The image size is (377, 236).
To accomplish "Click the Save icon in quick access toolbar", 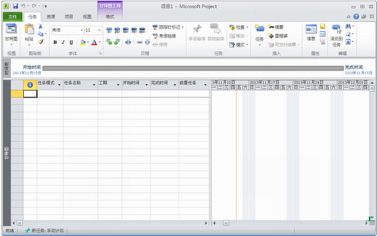I will [x=15, y=6].
